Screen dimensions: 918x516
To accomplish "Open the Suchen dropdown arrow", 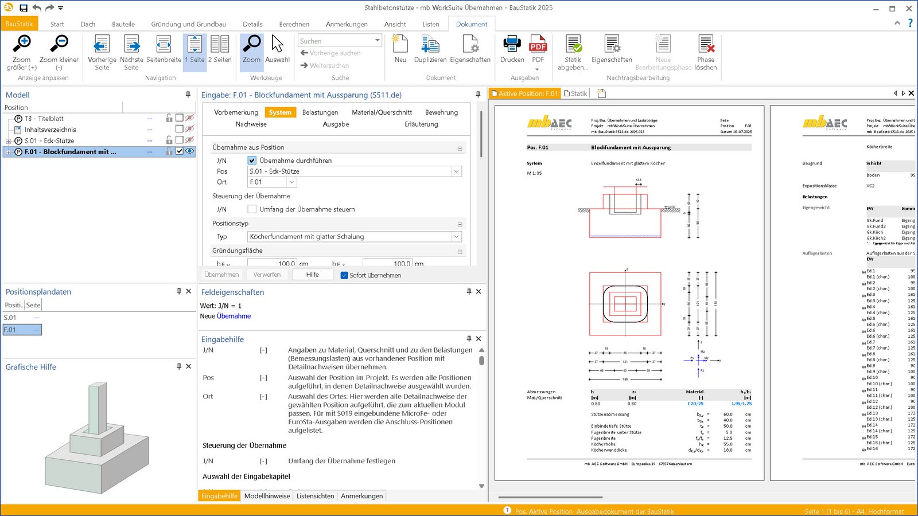I will click(x=377, y=41).
